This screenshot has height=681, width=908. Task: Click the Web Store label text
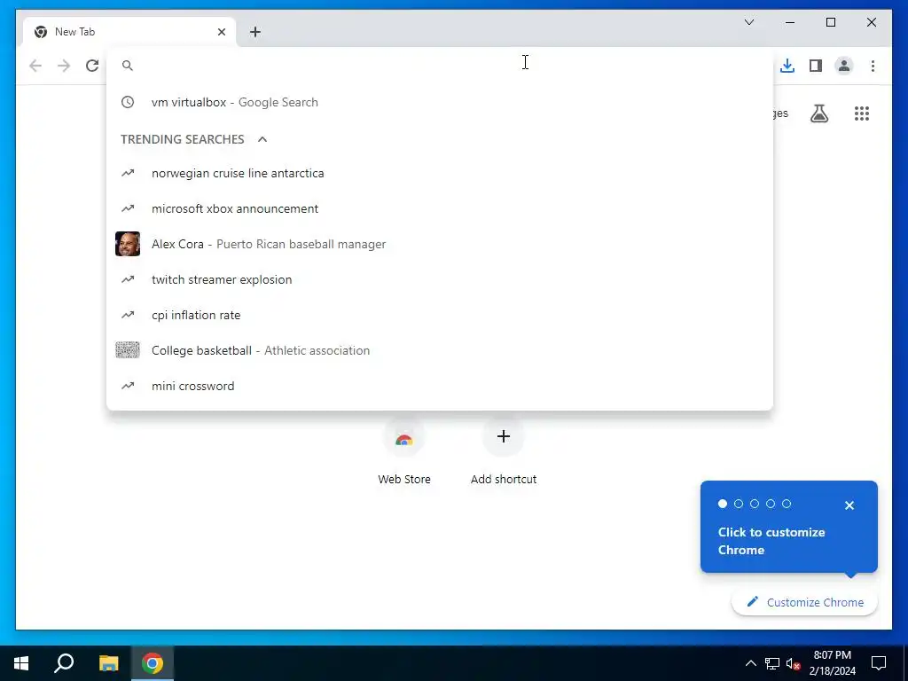pos(404,479)
